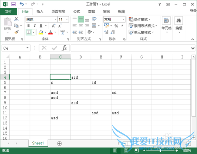
Task: Toggle italic formatting
Action: tap(35, 26)
